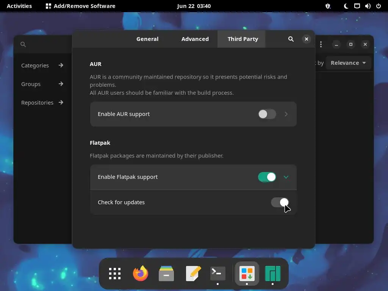
Task: Open the clock and calendar panel
Action: coord(194,6)
